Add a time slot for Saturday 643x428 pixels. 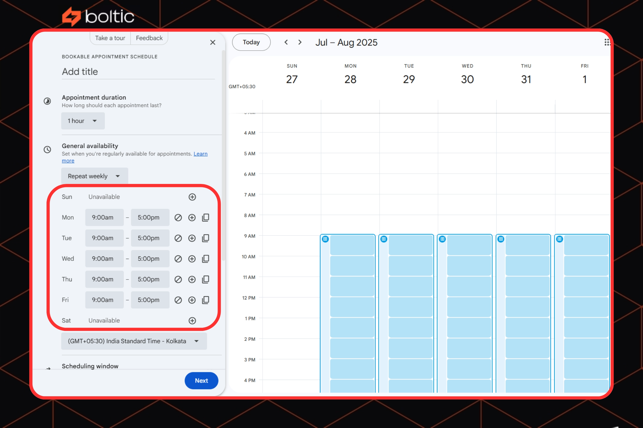pyautogui.click(x=192, y=320)
